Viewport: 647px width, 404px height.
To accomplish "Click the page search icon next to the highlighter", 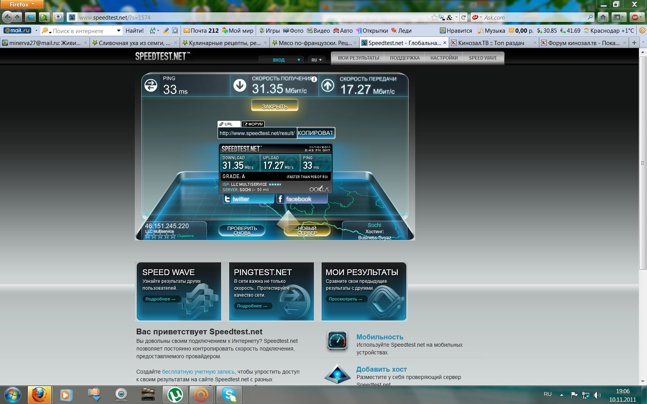I will 175,30.
